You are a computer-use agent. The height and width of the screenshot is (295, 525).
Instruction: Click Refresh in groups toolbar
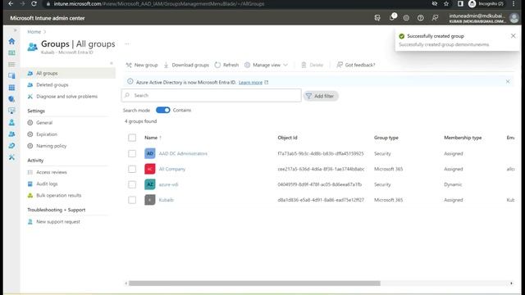tap(226, 65)
